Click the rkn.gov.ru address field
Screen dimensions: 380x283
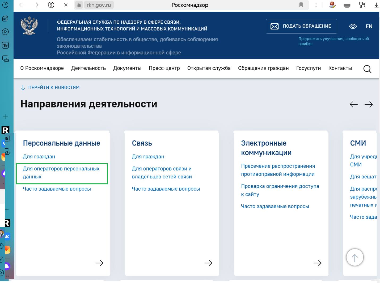coord(99,5)
